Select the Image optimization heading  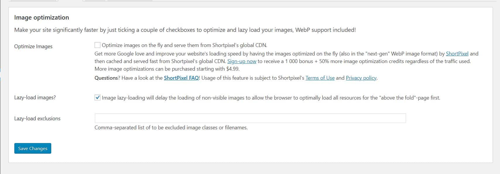tap(42, 18)
